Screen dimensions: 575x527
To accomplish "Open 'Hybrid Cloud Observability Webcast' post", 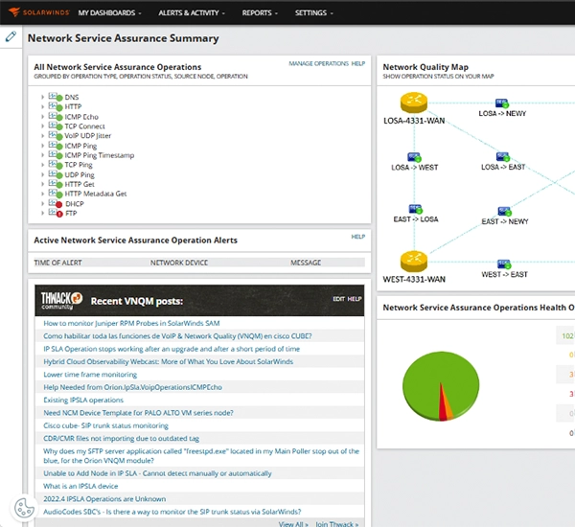I will pyautogui.click(x=168, y=361).
